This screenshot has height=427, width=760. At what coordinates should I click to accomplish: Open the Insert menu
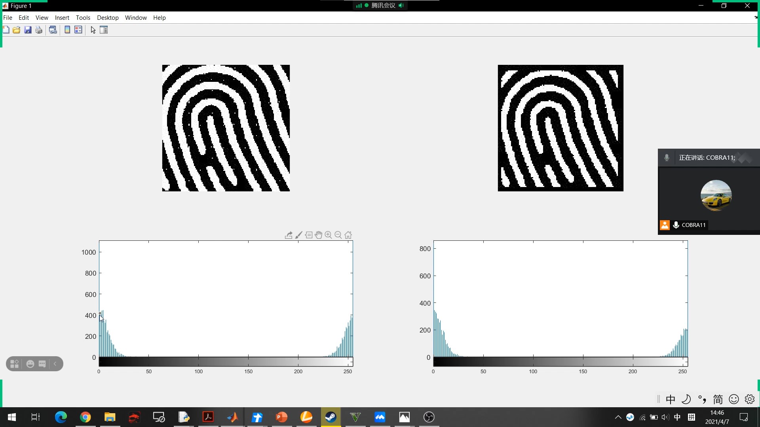click(62, 17)
